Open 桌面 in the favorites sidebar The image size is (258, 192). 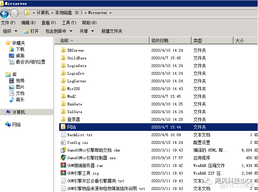coord(17,56)
